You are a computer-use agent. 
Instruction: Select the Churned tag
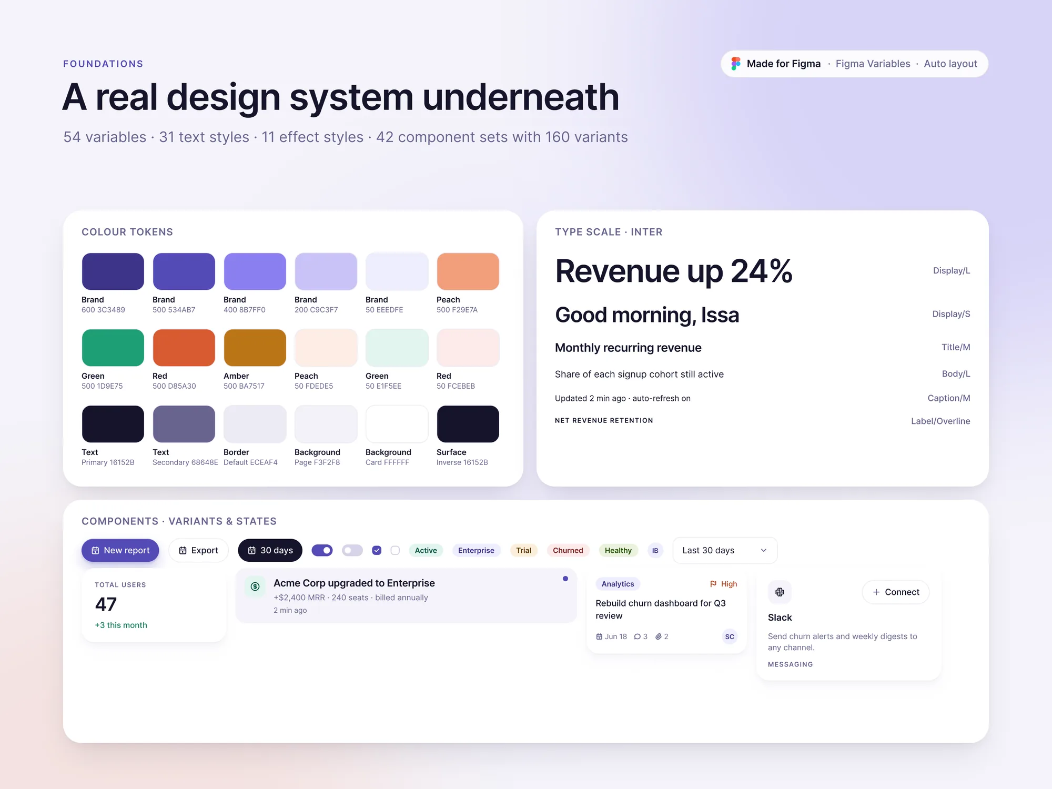click(568, 551)
